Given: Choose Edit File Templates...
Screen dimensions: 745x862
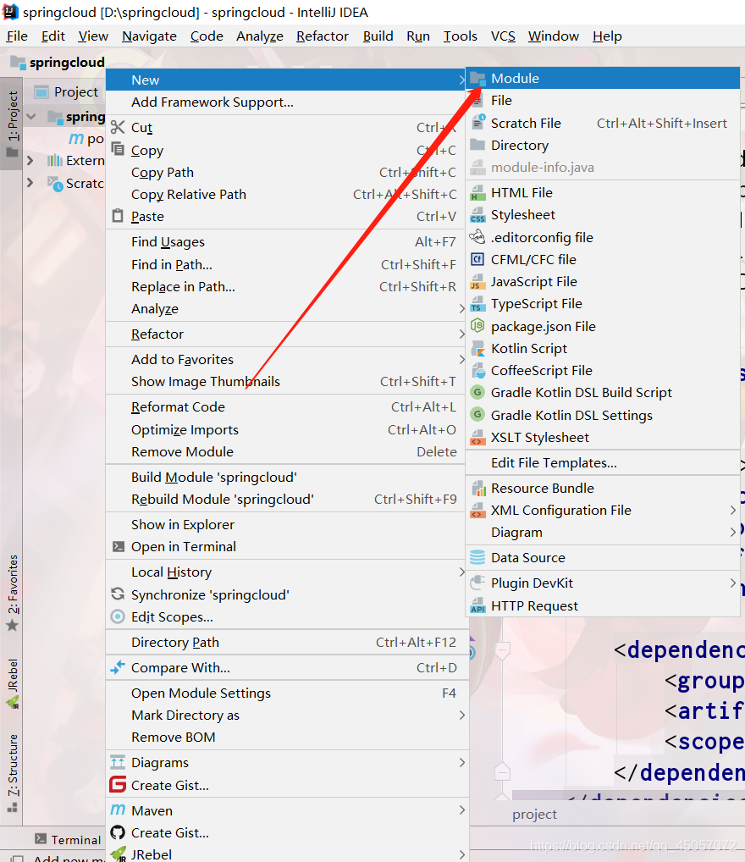Looking at the screenshot, I should click(603, 463).
